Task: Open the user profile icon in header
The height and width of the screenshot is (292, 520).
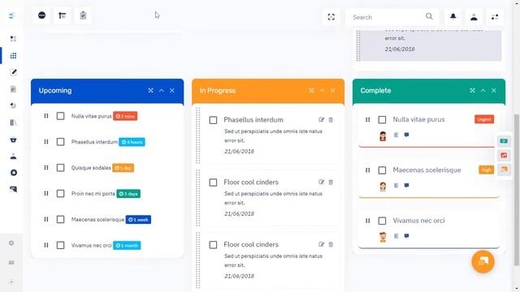Action: [474, 17]
